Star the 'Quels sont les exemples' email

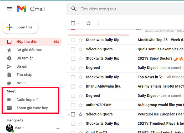(x=81, y=49)
